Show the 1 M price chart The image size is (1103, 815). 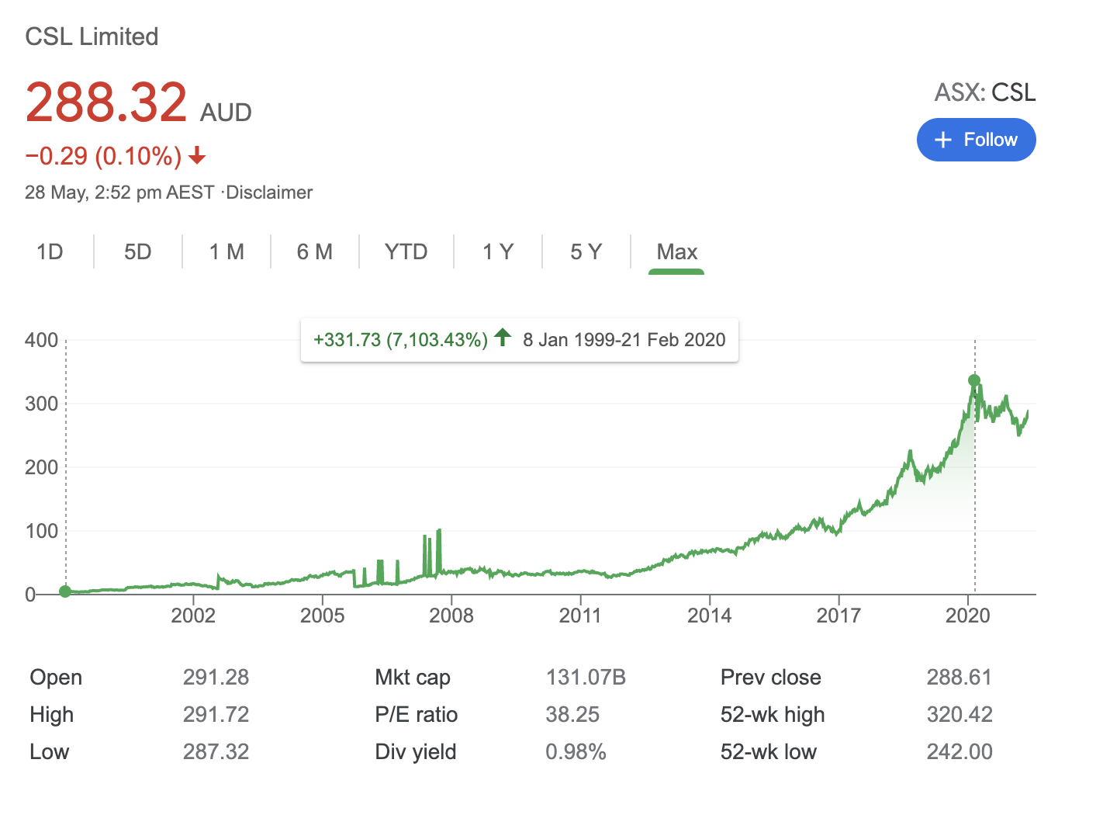click(226, 252)
